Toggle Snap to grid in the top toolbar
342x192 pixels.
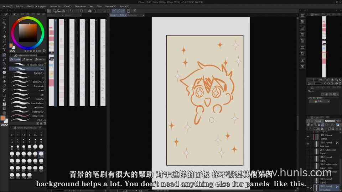point(123,11)
